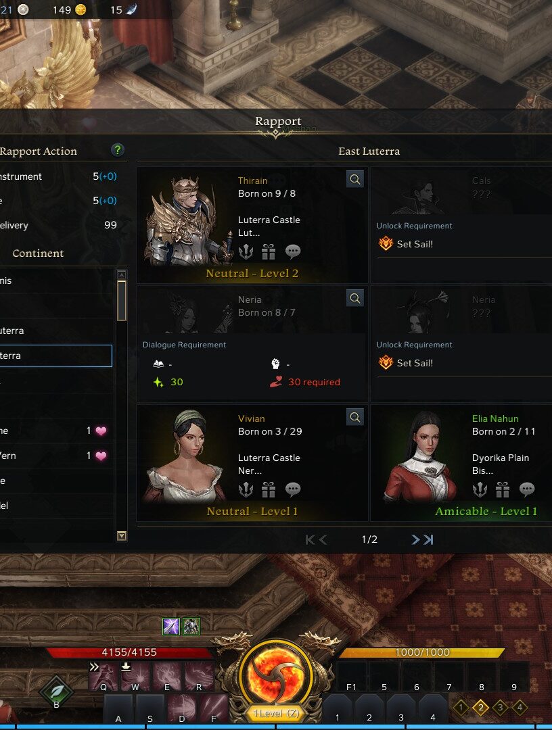
Task: Click the continent list scroll up arrow
Action: tap(122, 274)
